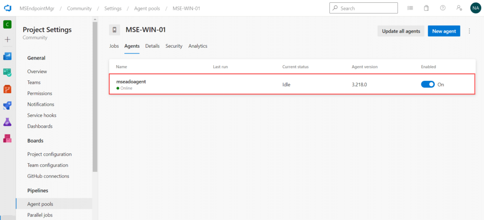Open the mseadoagent agent name

(131, 81)
